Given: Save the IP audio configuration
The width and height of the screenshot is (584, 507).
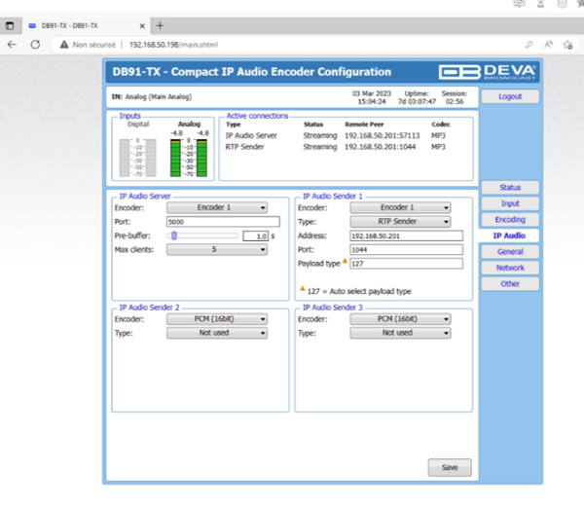Looking at the screenshot, I should click(450, 467).
